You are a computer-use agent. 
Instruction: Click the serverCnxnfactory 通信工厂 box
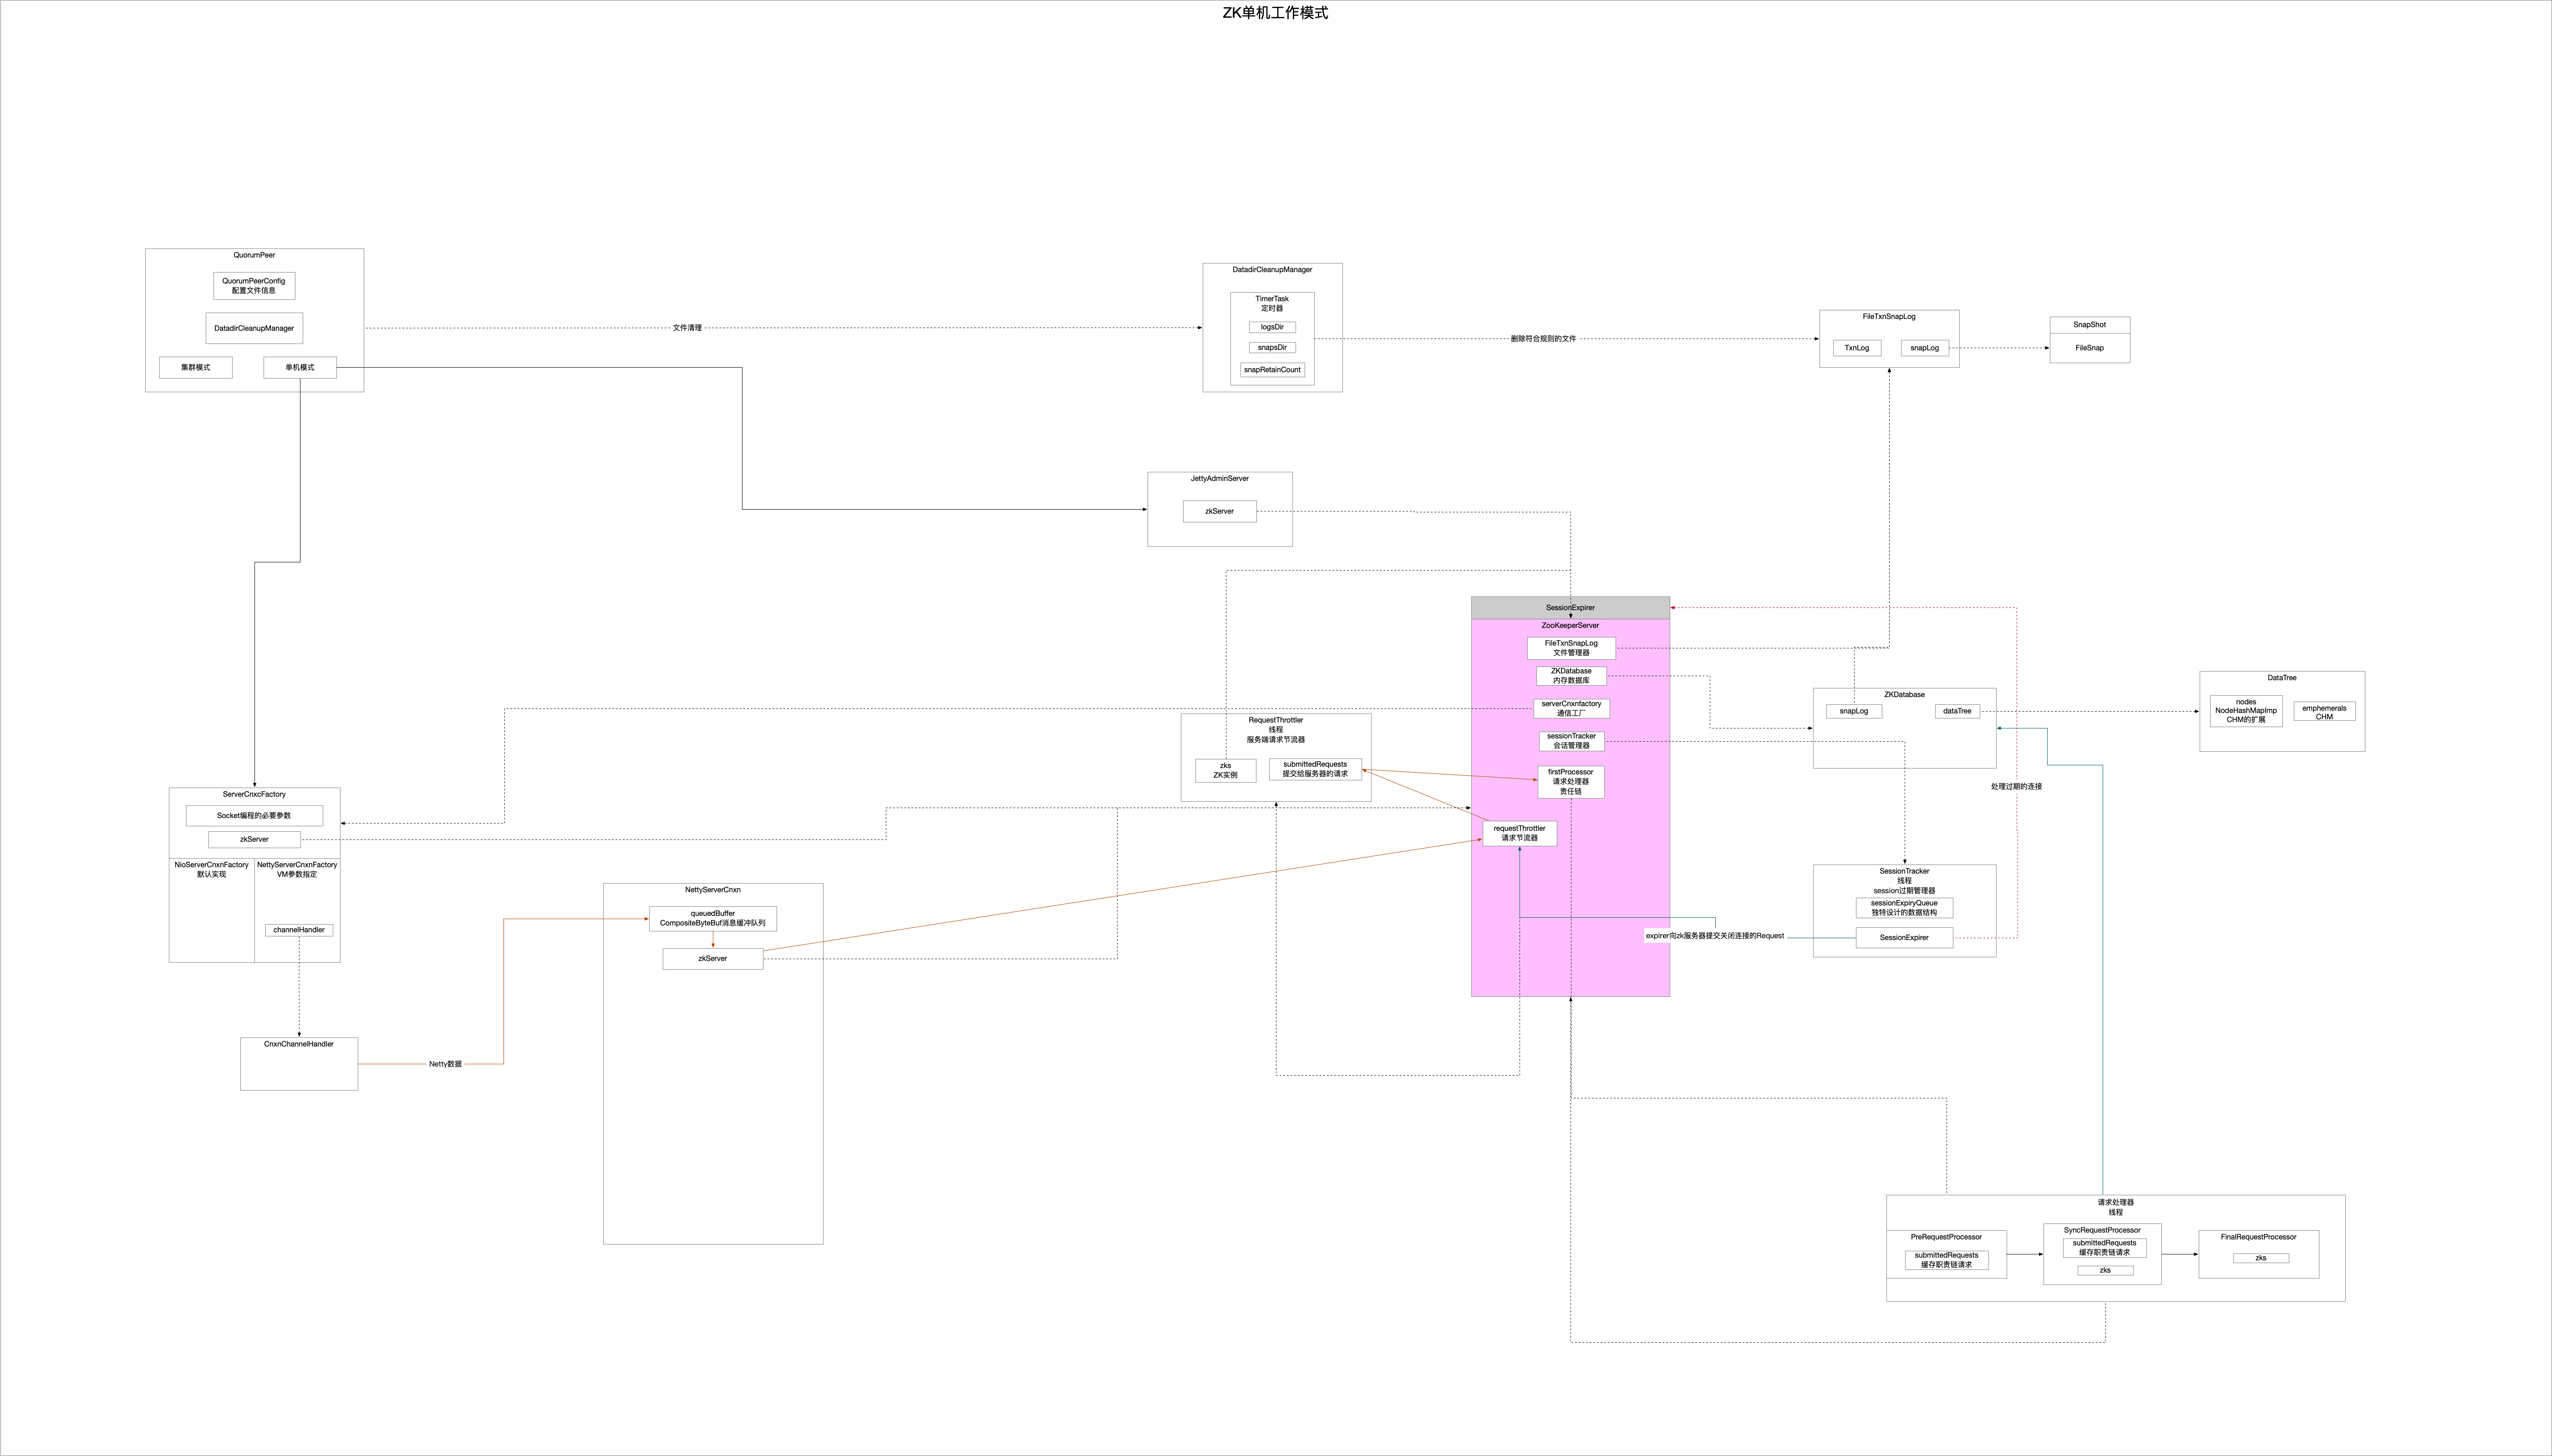click(x=1571, y=708)
